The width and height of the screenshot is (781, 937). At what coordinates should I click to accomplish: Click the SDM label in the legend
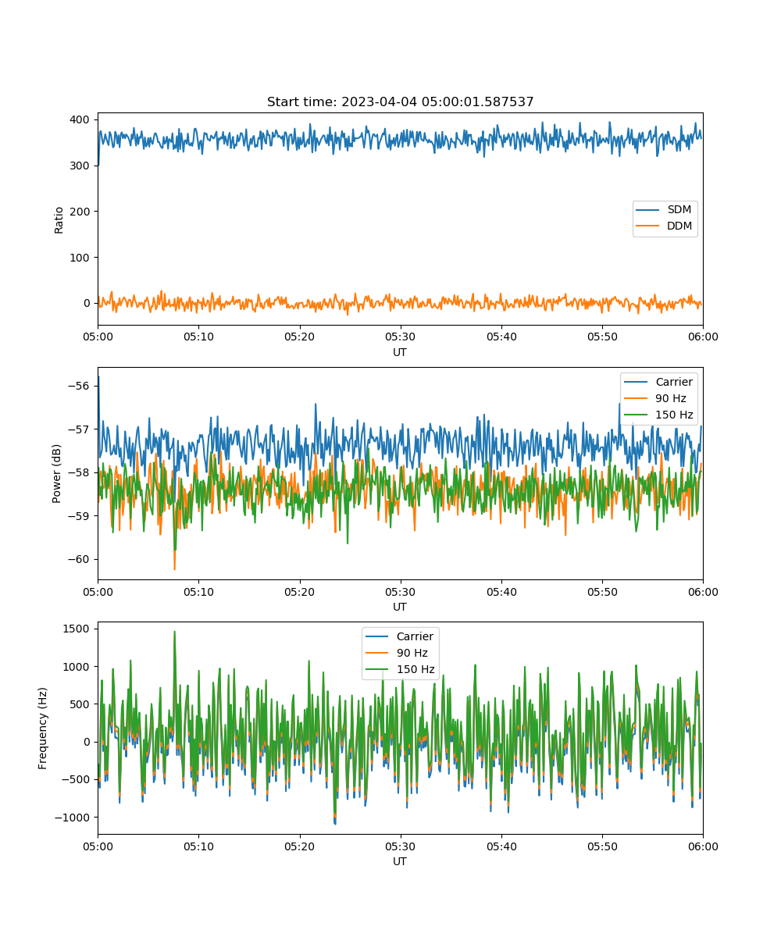point(679,210)
